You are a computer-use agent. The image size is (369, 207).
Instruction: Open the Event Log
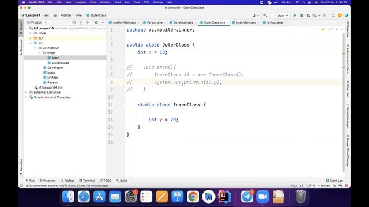coord(334,181)
